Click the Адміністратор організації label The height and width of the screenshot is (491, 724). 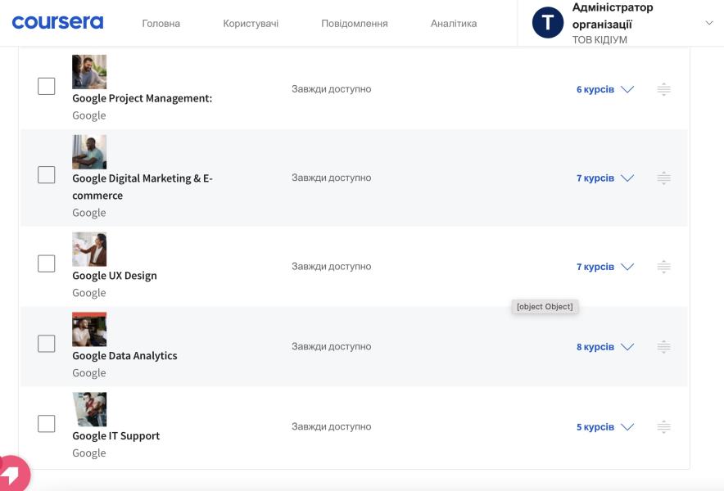613,16
